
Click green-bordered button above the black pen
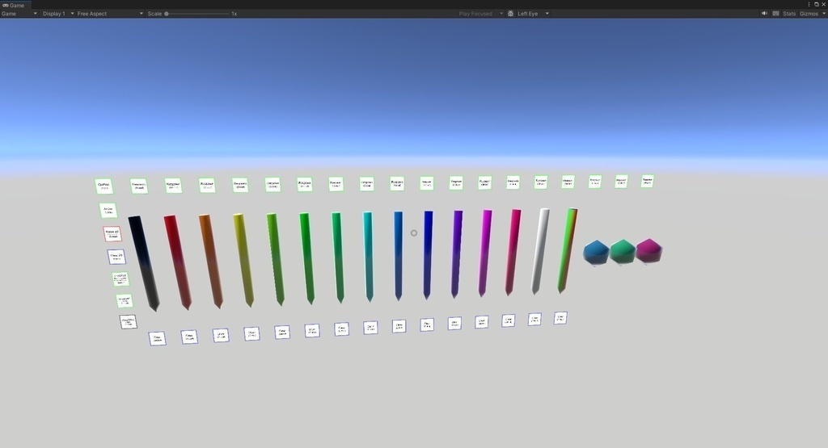[139, 186]
